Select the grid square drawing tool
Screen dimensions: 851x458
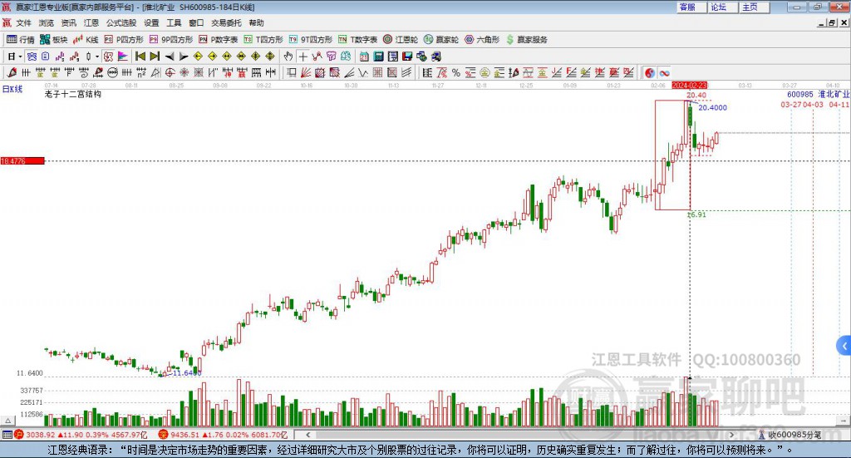coord(377,72)
